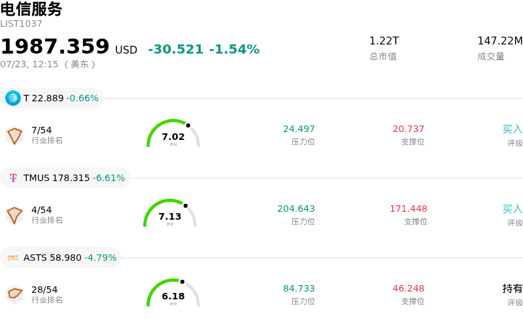Click the 1987.359 index price
523x319 pixels.
[55, 46]
